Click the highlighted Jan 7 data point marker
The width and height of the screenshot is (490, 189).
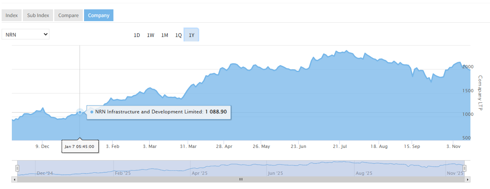(80, 112)
